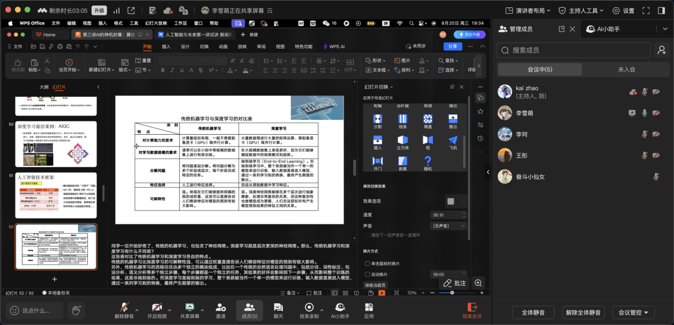This screenshot has width=674, height=325.
Task: Check the 自动换片 auto-advance option
Action: (x=367, y=274)
